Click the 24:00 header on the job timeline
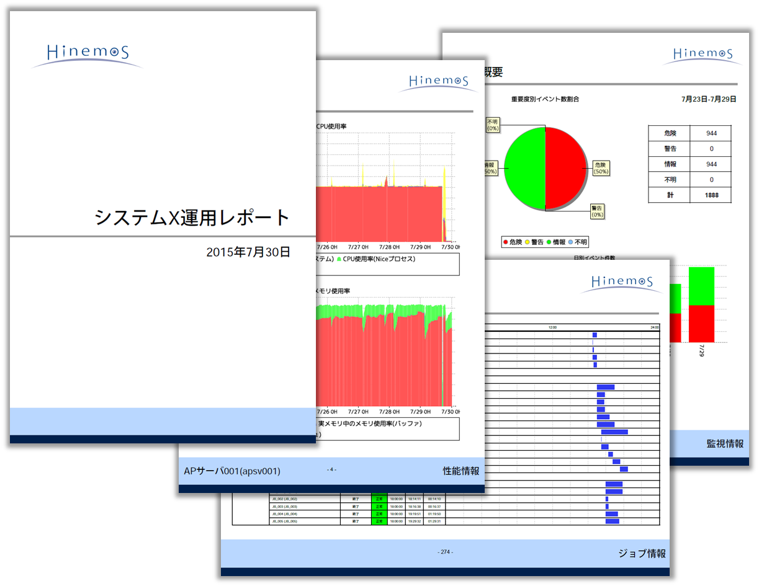 [654, 327]
